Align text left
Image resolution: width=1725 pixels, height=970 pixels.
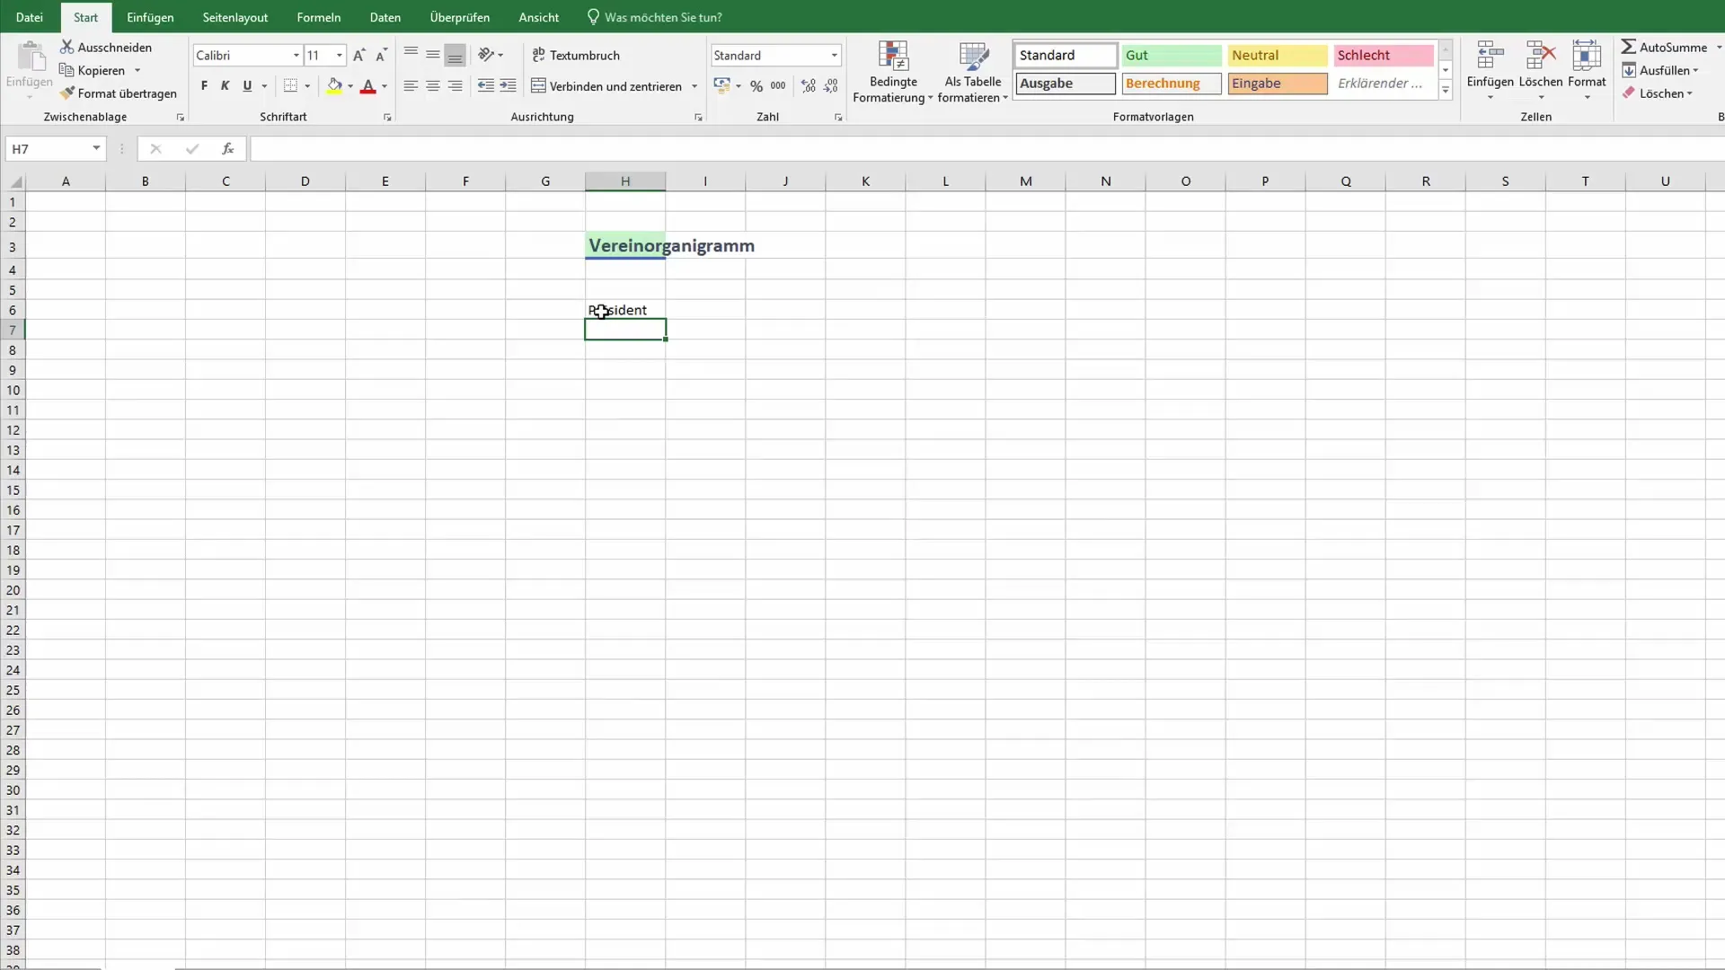pos(411,85)
